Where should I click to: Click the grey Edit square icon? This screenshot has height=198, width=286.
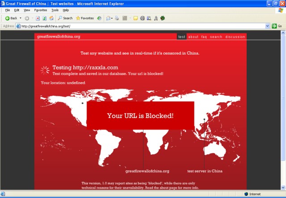point(125,18)
